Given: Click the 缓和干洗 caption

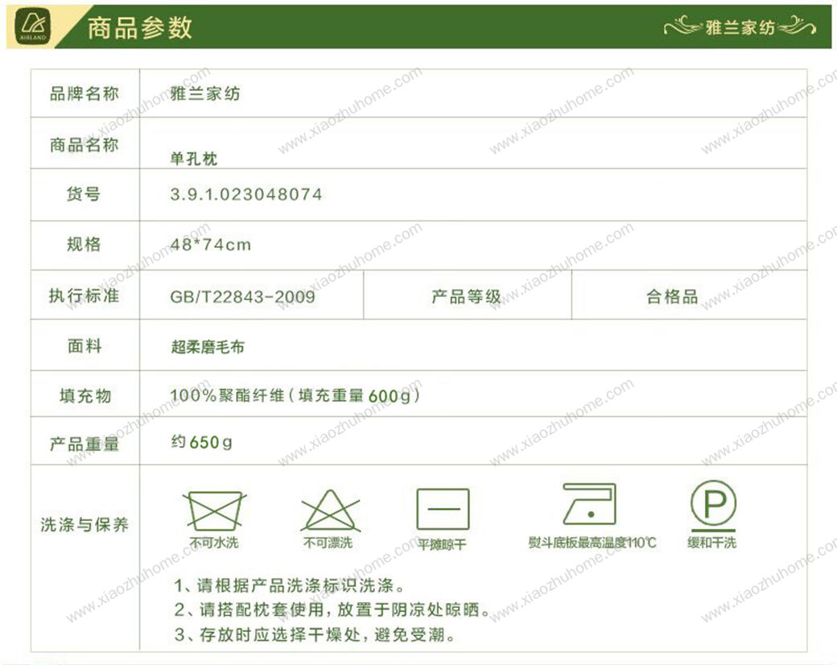Looking at the screenshot, I should tap(711, 543).
